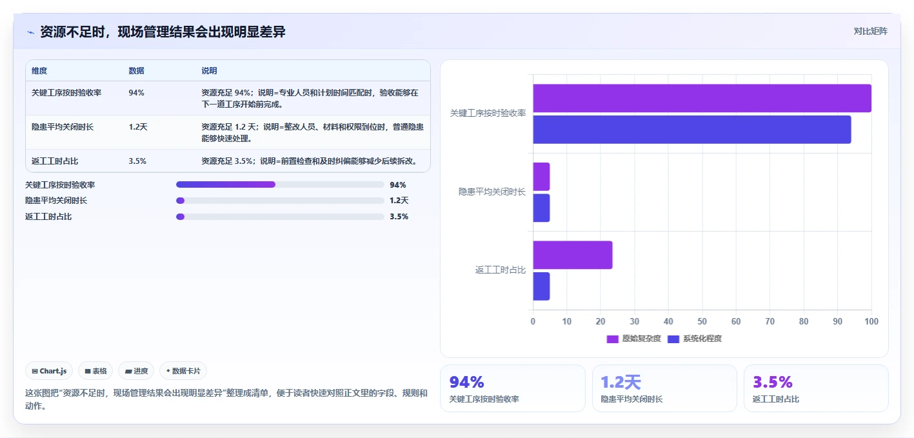
Task: Click the description starting 资源充足 3.5%
Action: [x=310, y=161]
